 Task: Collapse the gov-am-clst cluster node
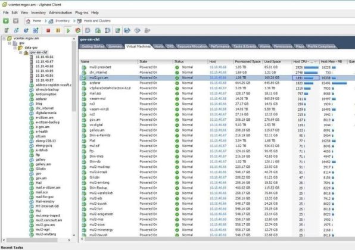pyautogui.click(x=21, y=53)
